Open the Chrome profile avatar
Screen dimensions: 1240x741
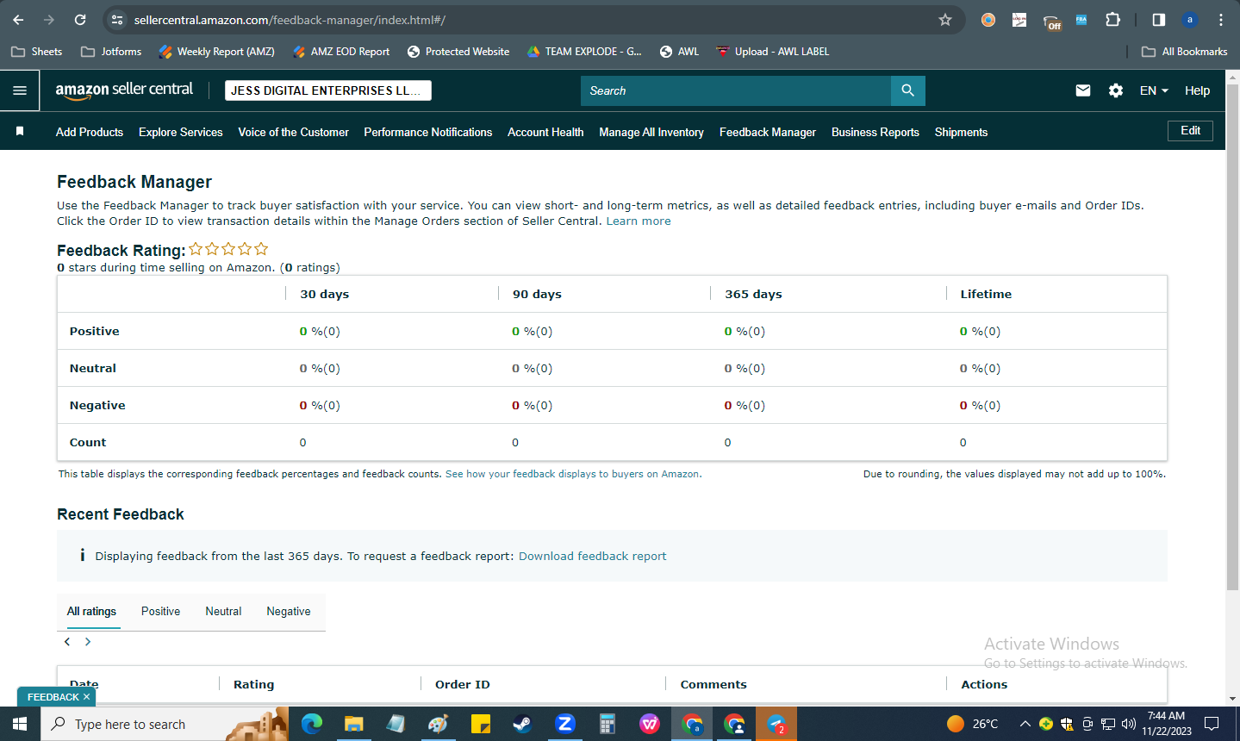coord(1190,20)
